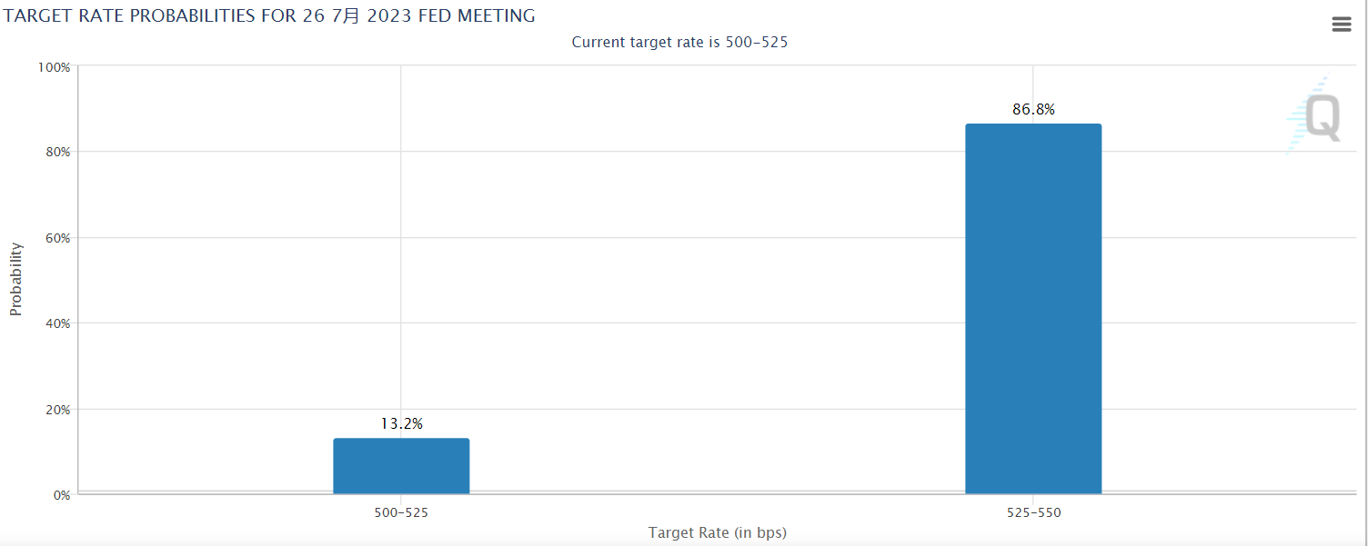Click the Target Rate (in bps) axis title
This screenshot has height=546, width=1368.
click(x=717, y=532)
